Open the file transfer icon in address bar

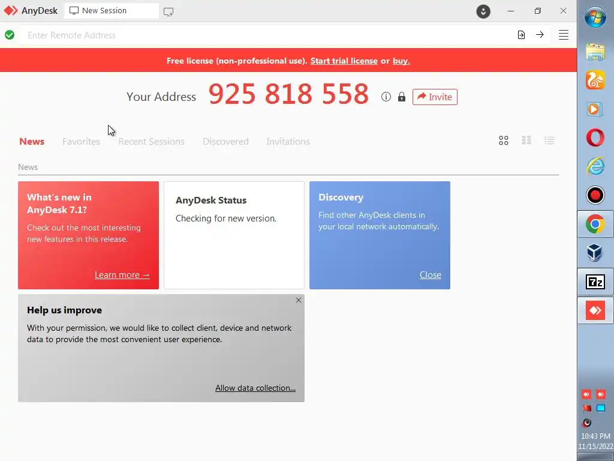pos(521,35)
